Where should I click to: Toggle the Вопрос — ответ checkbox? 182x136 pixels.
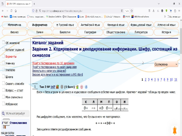pyautogui.click(x=3, y=90)
